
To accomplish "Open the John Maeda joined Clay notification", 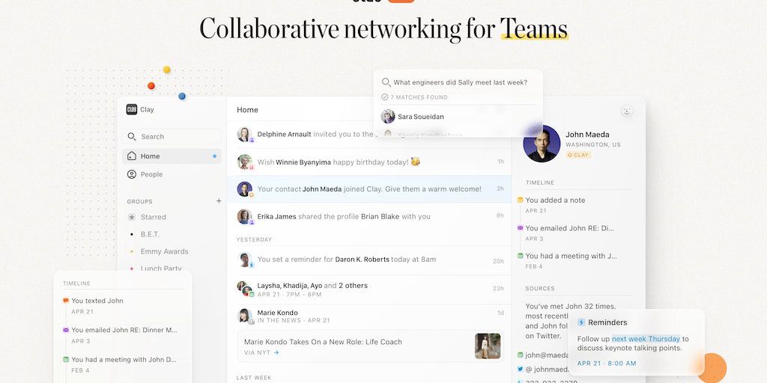I will (x=369, y=189).
